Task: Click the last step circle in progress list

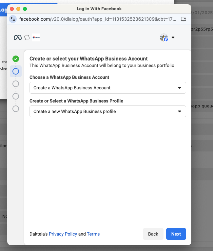Action: pyautogui.click(x=16, y=108)
